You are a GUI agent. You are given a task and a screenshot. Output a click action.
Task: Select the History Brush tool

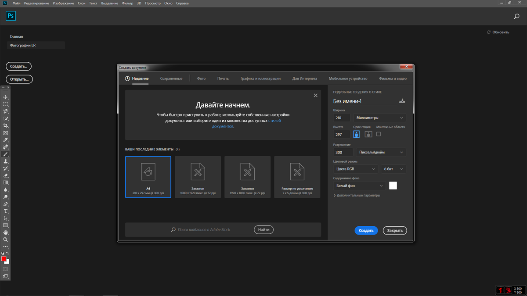pyautogui.click(x=6, y=168)
